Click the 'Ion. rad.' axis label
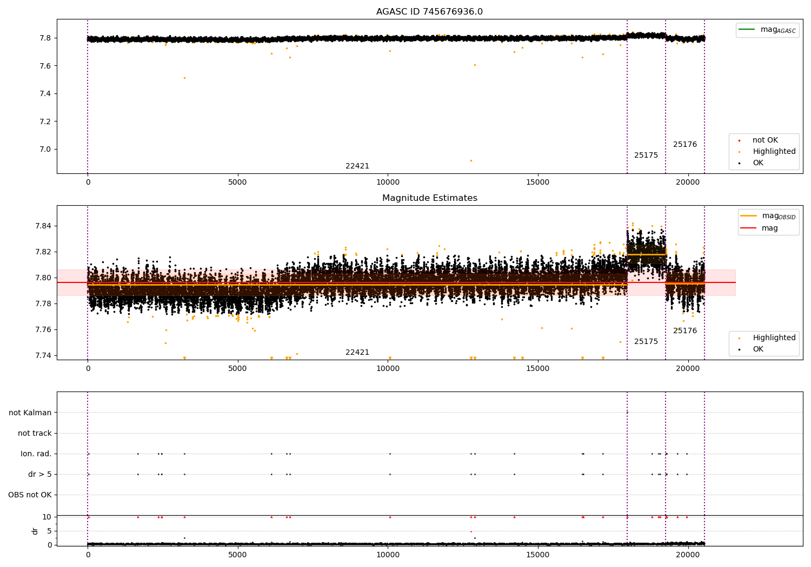 (36, 454)
